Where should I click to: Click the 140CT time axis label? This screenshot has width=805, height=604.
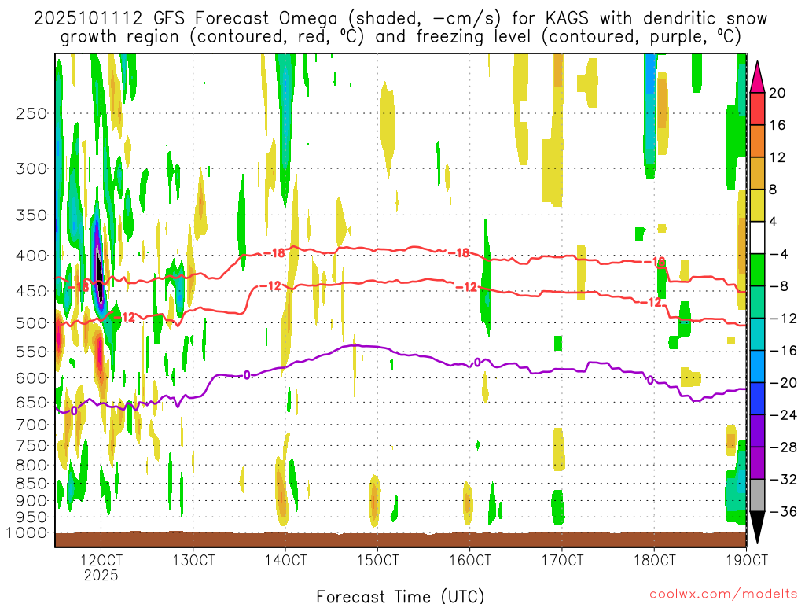pyautogui.click(x=285, y=559)
